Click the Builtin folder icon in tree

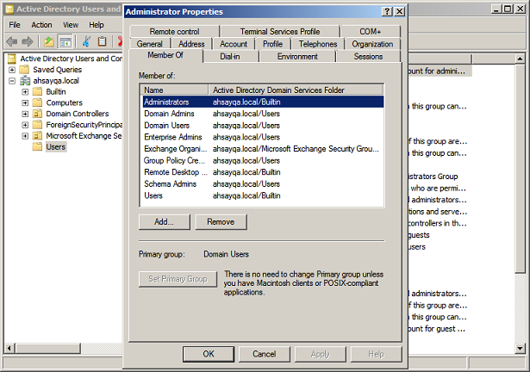point(38,91)
